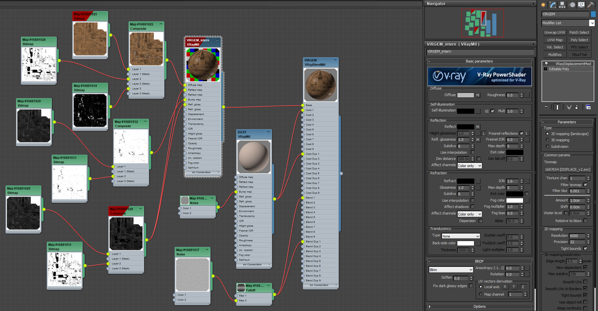
Task: Click the VIRGEM object name field
Action: click(565, 14)
